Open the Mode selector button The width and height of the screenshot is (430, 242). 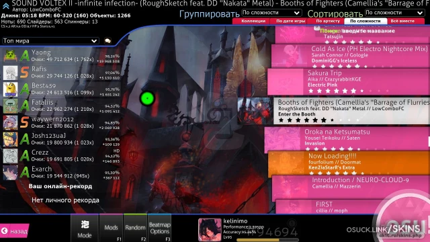click(x=85, y=229)
